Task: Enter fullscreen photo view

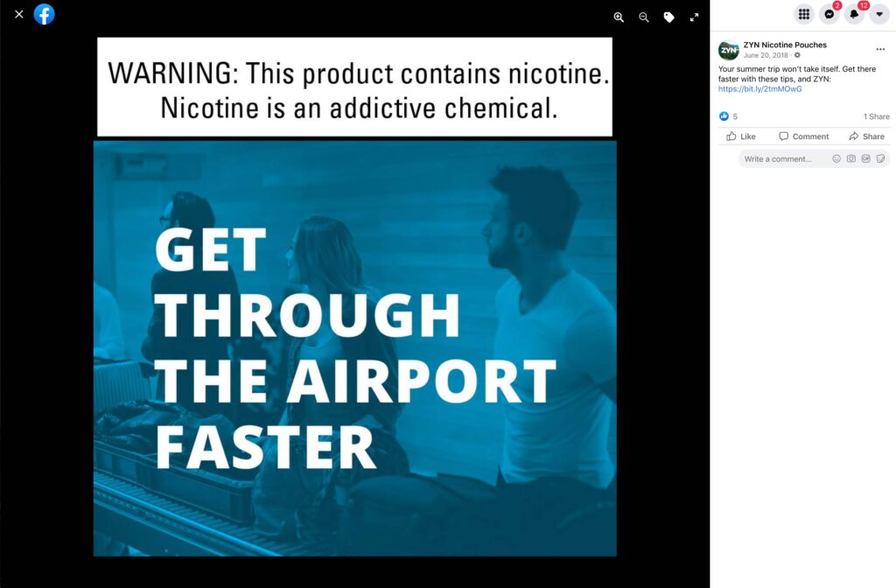Action: [x=694, y=17]
